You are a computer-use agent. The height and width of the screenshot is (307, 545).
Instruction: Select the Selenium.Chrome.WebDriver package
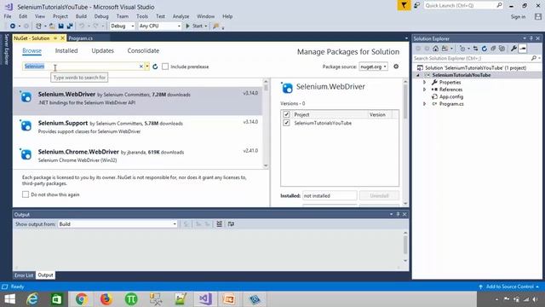point(138,156)
